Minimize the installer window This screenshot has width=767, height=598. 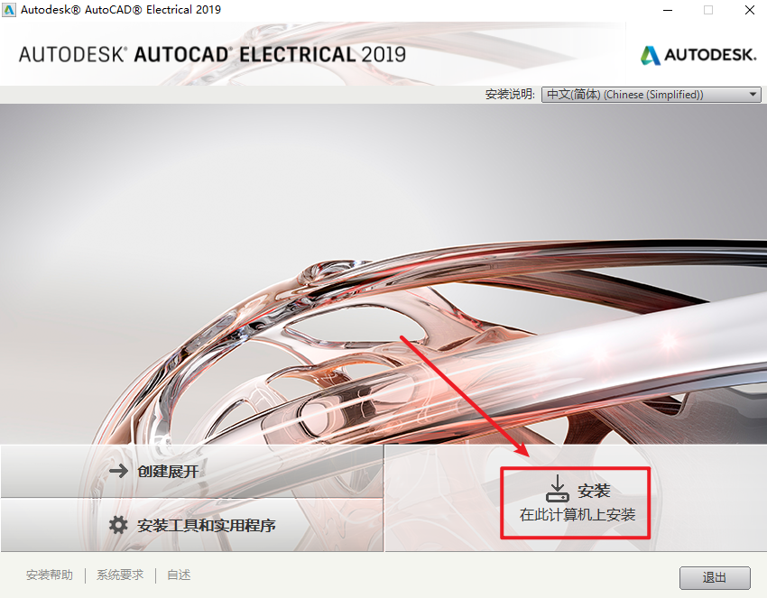pyautogui.click(x=668, y=10)
